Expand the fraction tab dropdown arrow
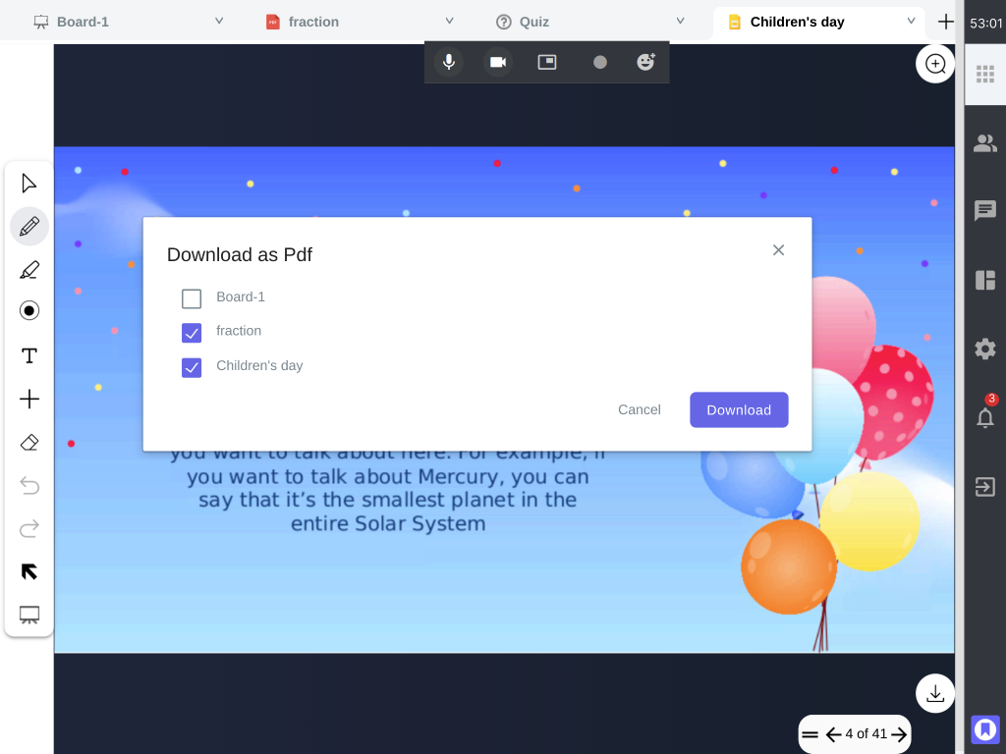 pos(449,21)
